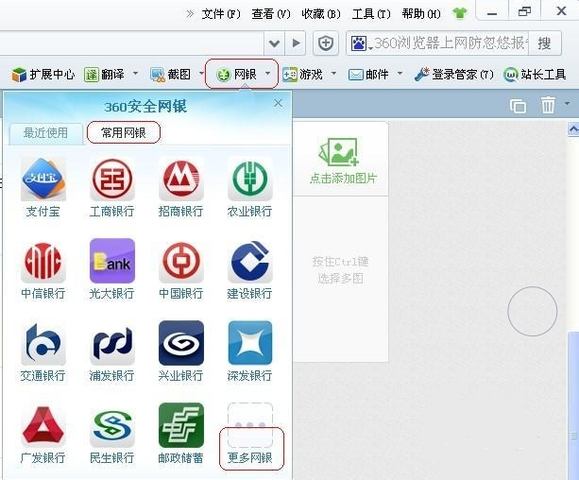Click the 邮件 mail toolbar button
This screenshot has width=579, height=480.
coord(368,75)
